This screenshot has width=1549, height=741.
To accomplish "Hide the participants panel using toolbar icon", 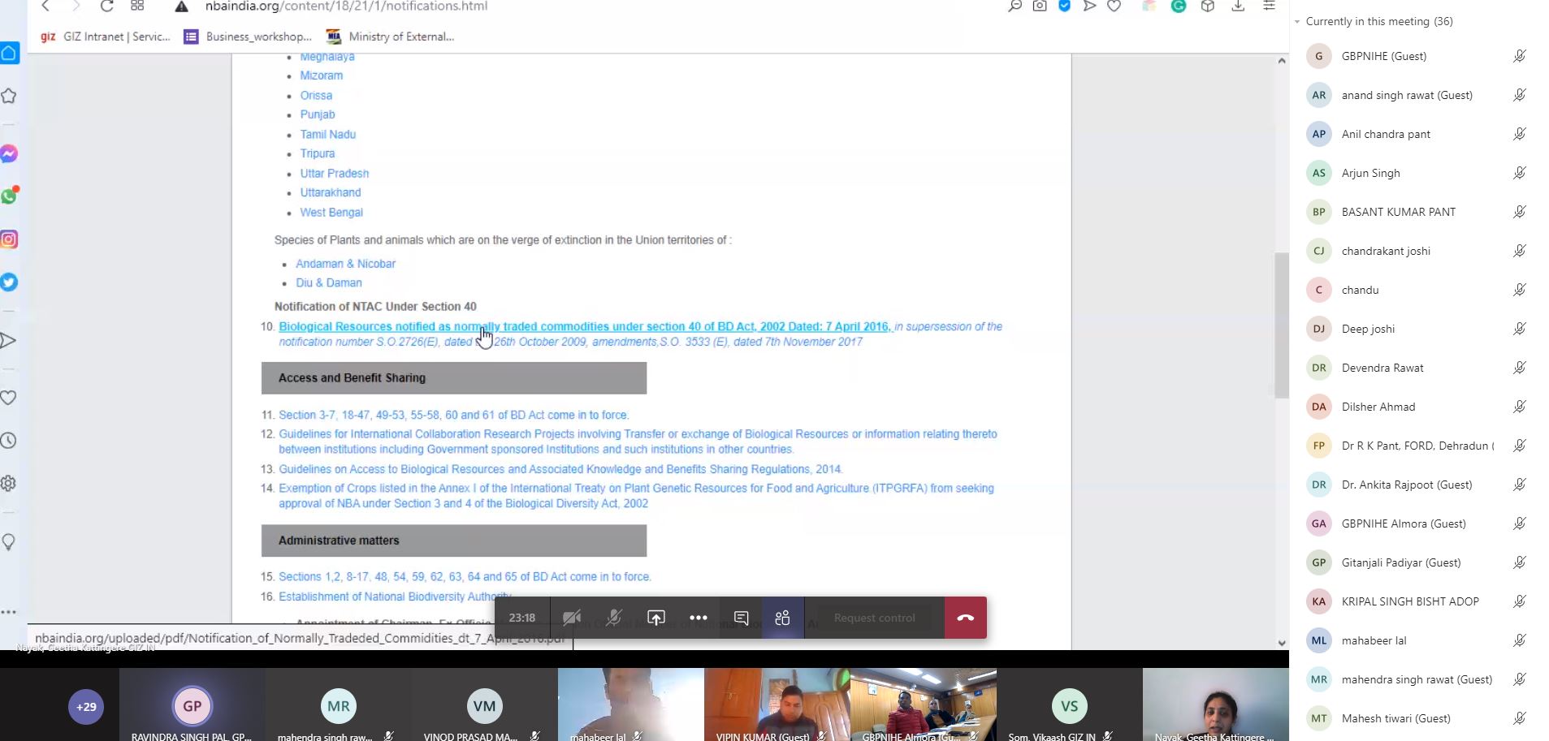I will [x=782, y=618].
